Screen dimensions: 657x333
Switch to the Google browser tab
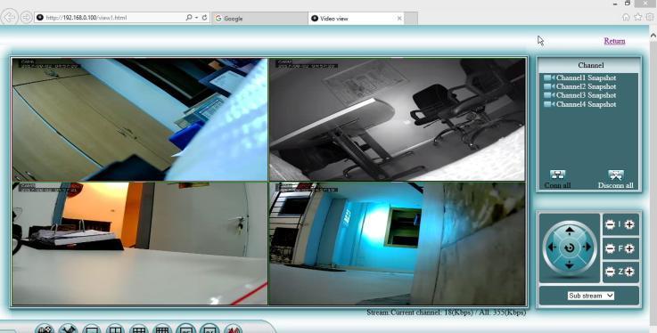259,19
